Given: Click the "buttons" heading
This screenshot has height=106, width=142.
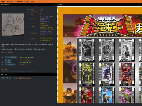Looking at the screenshot, I should pos(4,70).
